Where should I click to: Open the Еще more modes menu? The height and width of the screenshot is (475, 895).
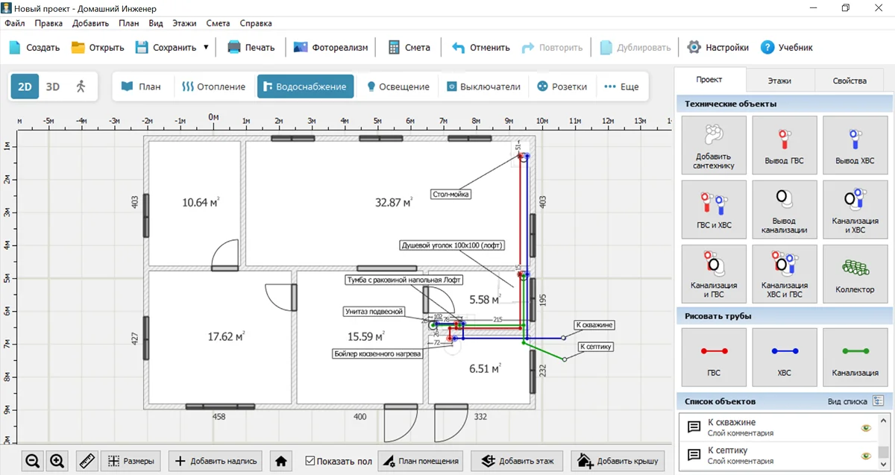[621, 86]
